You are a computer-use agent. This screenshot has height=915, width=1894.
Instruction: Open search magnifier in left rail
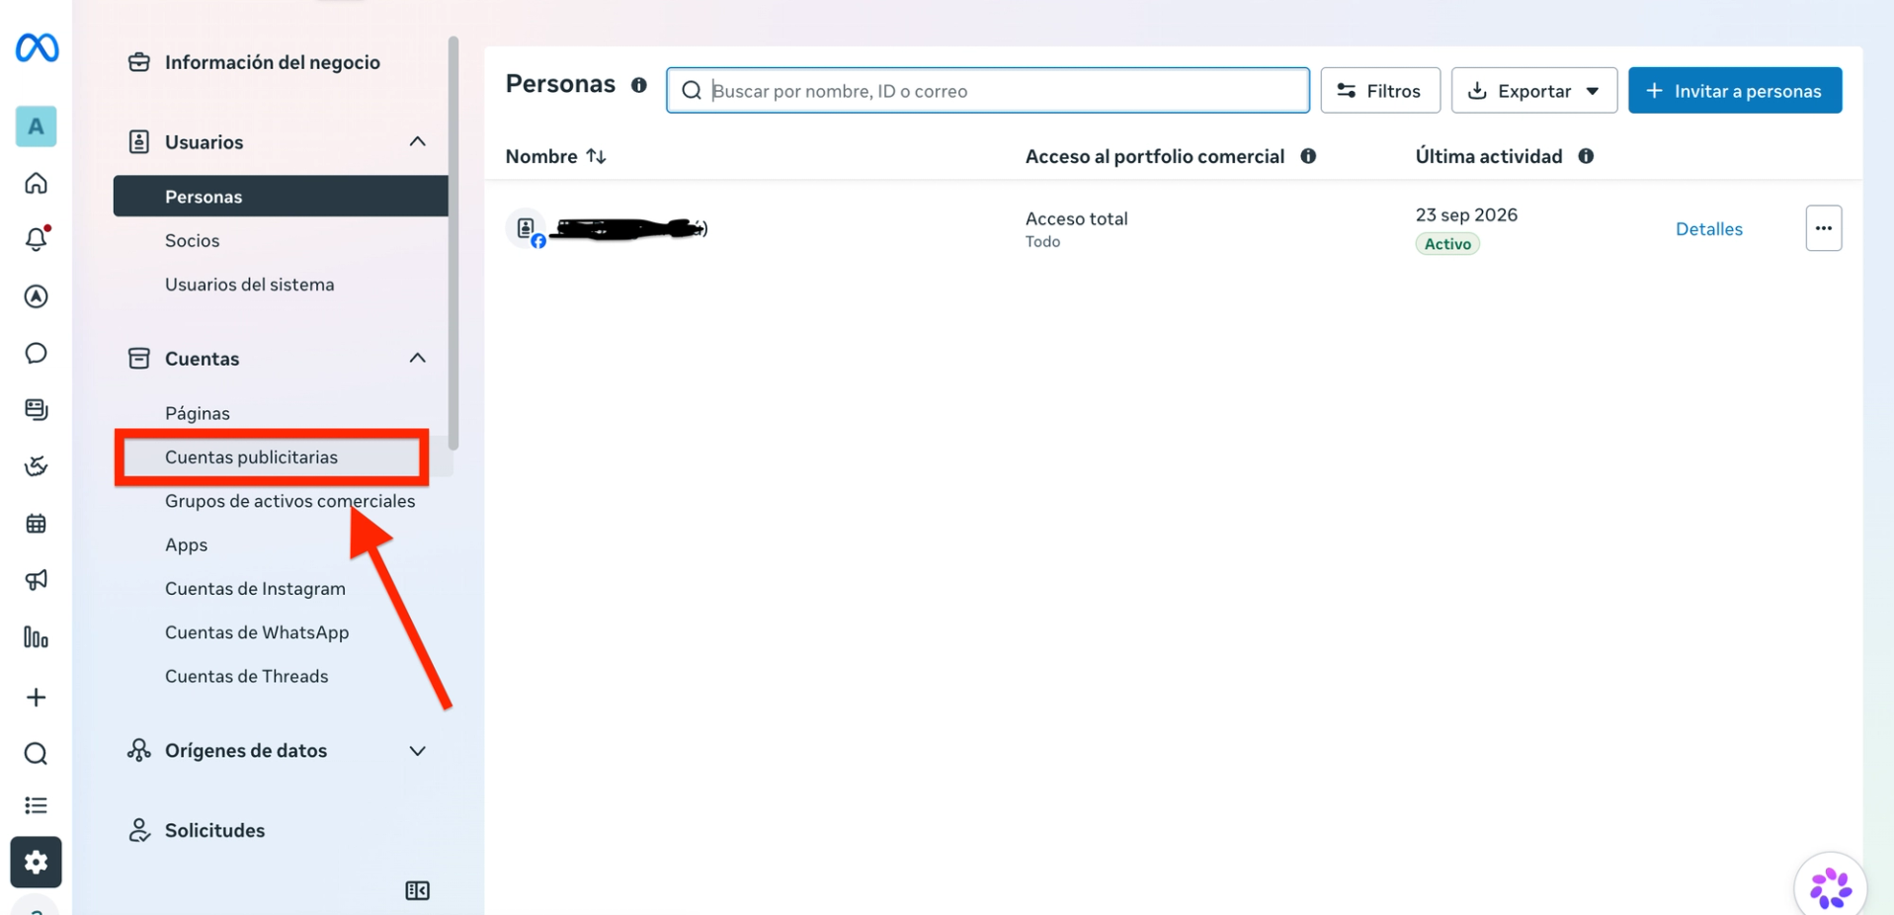pyautogui.click(x=36, y=754)
